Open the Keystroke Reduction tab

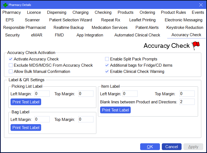point(185,28)
